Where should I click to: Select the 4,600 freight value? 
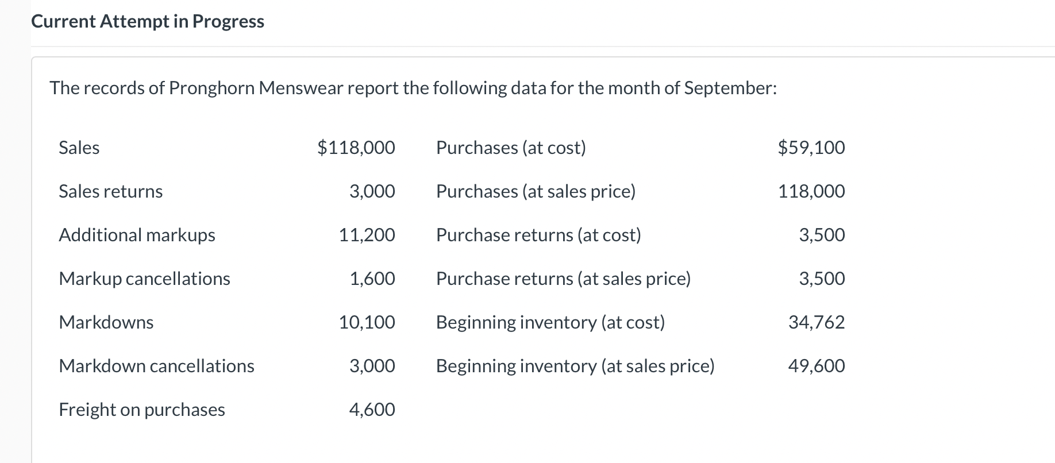[x=372, y=410]
